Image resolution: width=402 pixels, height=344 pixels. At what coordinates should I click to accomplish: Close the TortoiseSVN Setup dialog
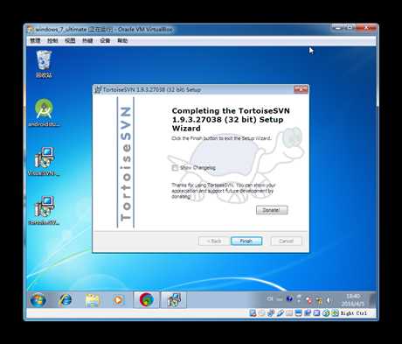[x=301, y=89]
